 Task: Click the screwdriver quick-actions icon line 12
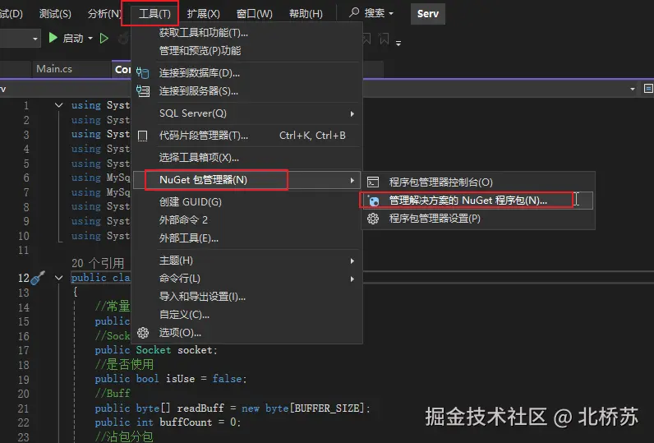coord(38,278)
